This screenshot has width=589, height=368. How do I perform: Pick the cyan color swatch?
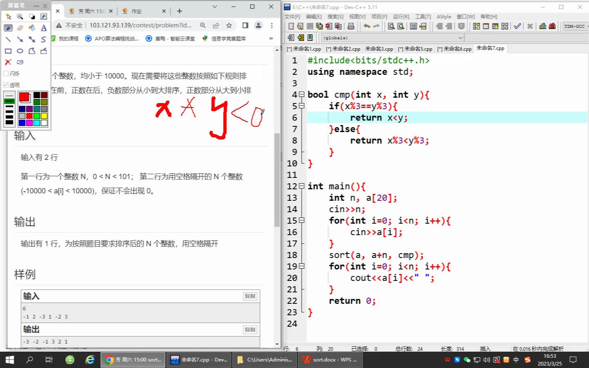point(37,123)
